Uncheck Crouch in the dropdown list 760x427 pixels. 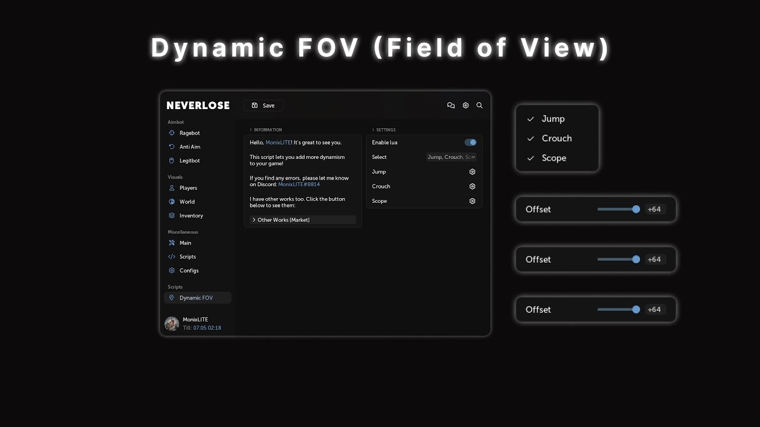[557, 138]
